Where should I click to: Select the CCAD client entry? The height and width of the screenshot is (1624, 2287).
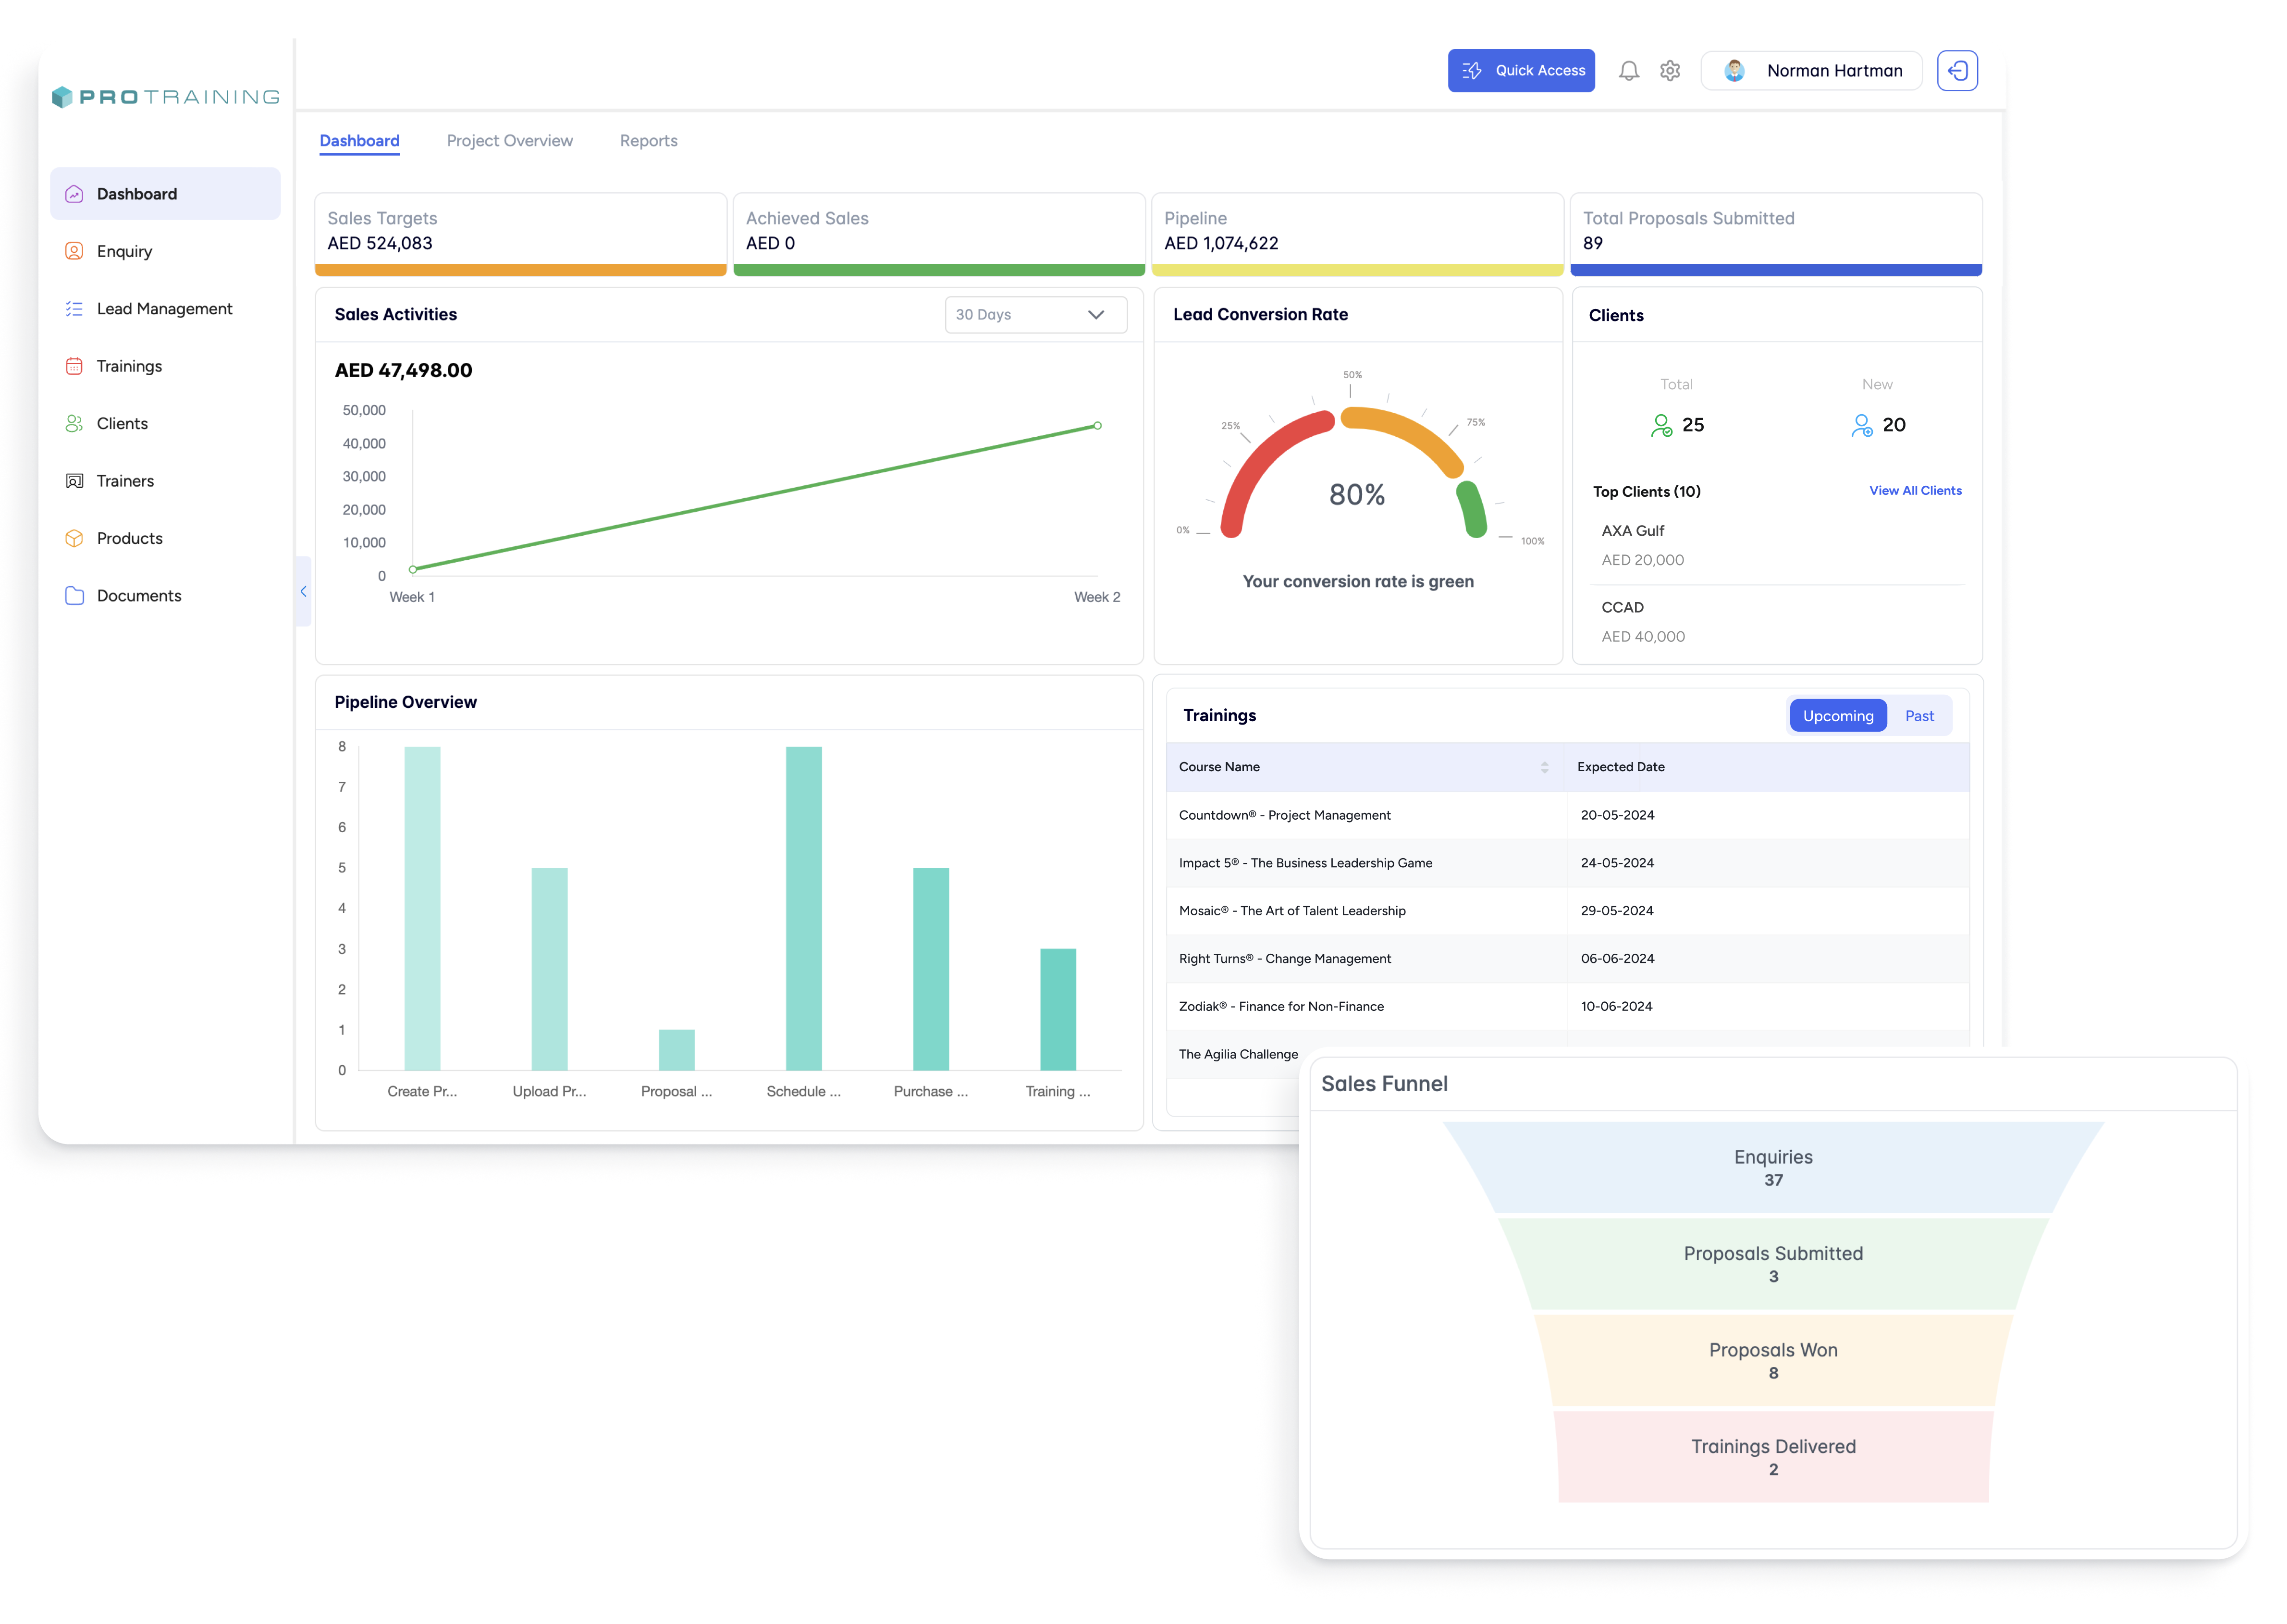tap(1777, 622)
